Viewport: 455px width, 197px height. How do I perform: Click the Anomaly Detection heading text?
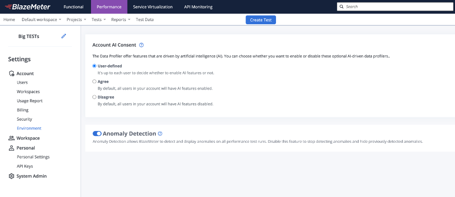pyautogui.click(x=130, y=133)
